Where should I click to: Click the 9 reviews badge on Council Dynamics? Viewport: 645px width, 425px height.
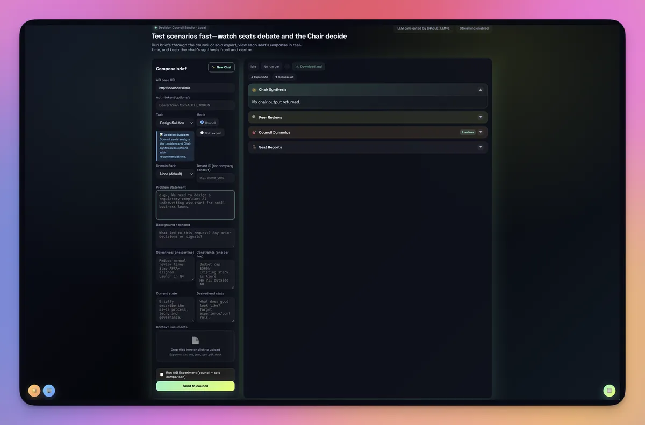click(467, 132)
